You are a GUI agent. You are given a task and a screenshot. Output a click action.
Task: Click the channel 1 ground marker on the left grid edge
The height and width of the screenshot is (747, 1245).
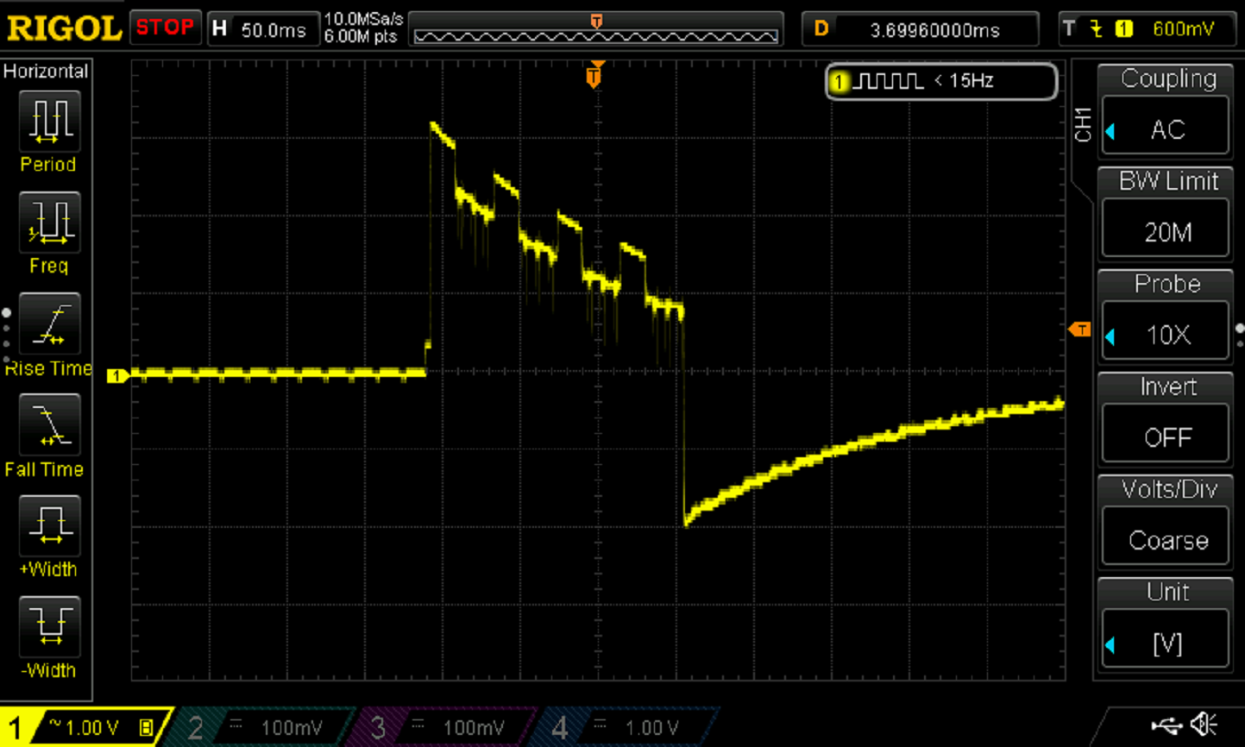coord(117,375)
